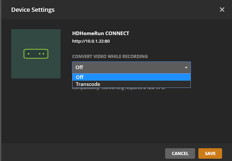Close the Device Settings dialog with X
The height and width of the screenshot is (161, 232).
222,10
